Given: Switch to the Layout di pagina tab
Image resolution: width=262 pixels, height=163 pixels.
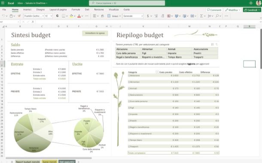Looking at the screenshot, I should pos(58,10).
